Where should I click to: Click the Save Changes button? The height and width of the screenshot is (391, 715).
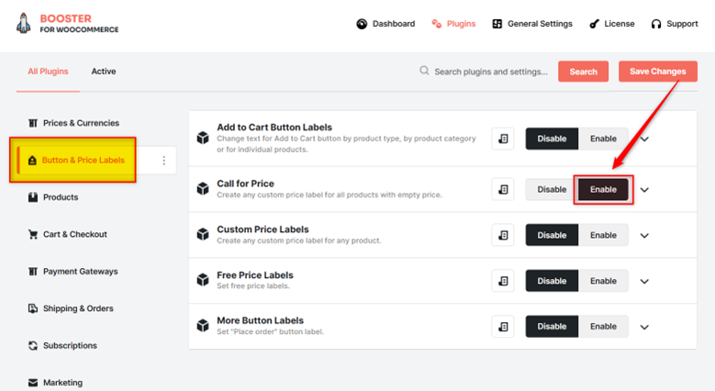coord(657,72)
